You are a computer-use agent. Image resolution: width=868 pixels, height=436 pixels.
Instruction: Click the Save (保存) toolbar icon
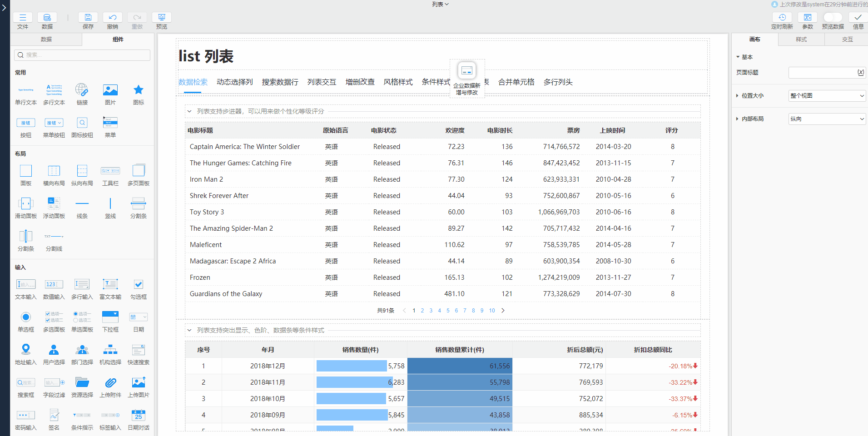88,18
